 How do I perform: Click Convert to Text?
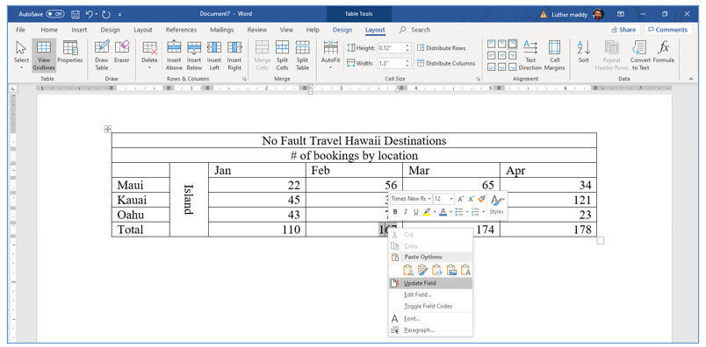[x=640, y=55]
